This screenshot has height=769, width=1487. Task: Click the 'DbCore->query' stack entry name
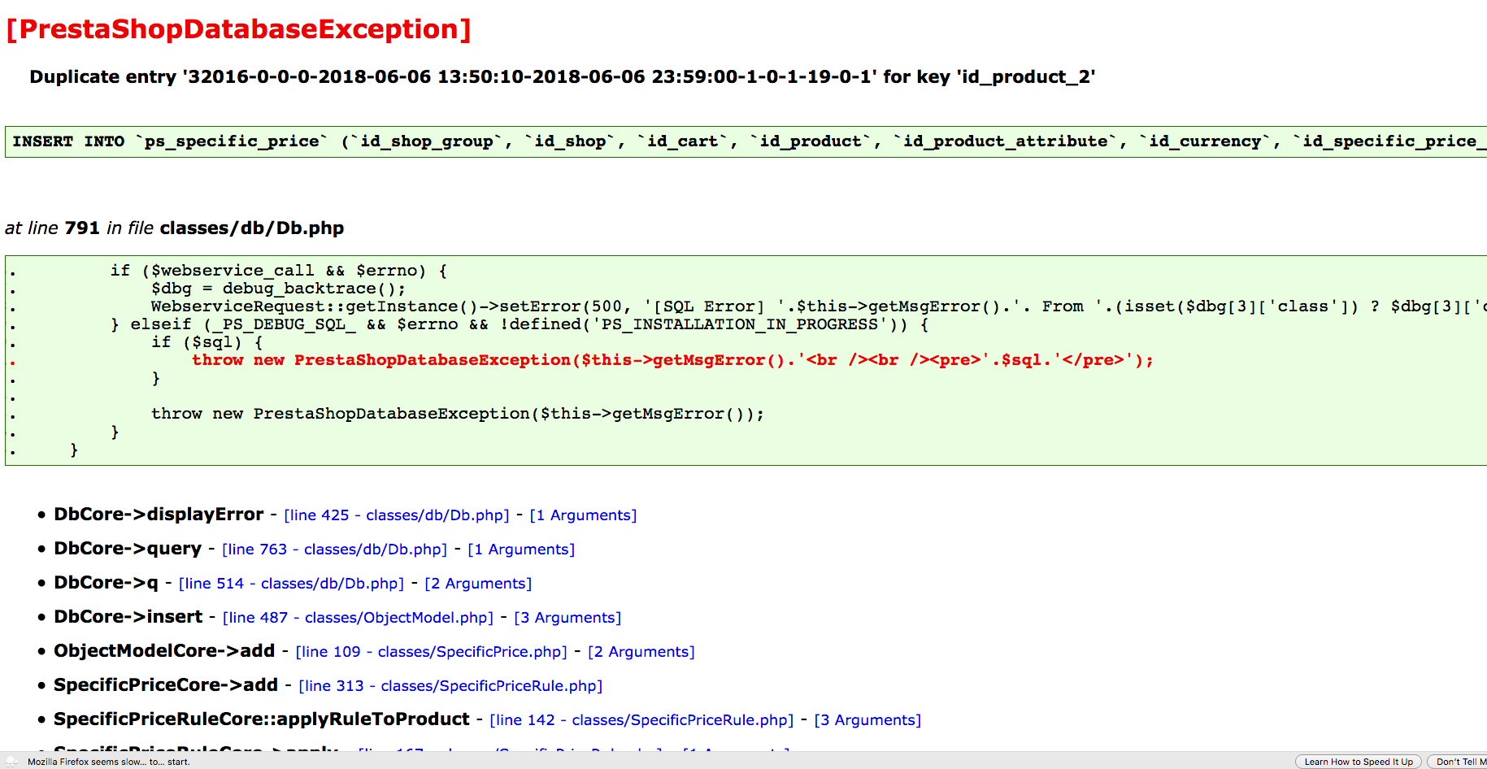click(x=128, y=549)
